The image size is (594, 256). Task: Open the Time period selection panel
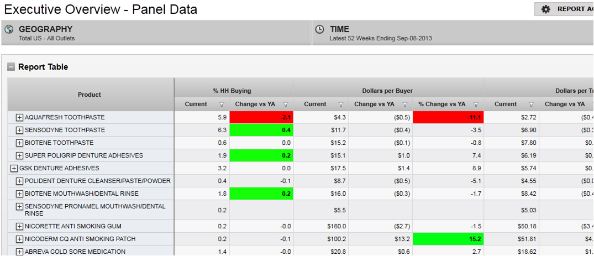(x=452, y=33)
